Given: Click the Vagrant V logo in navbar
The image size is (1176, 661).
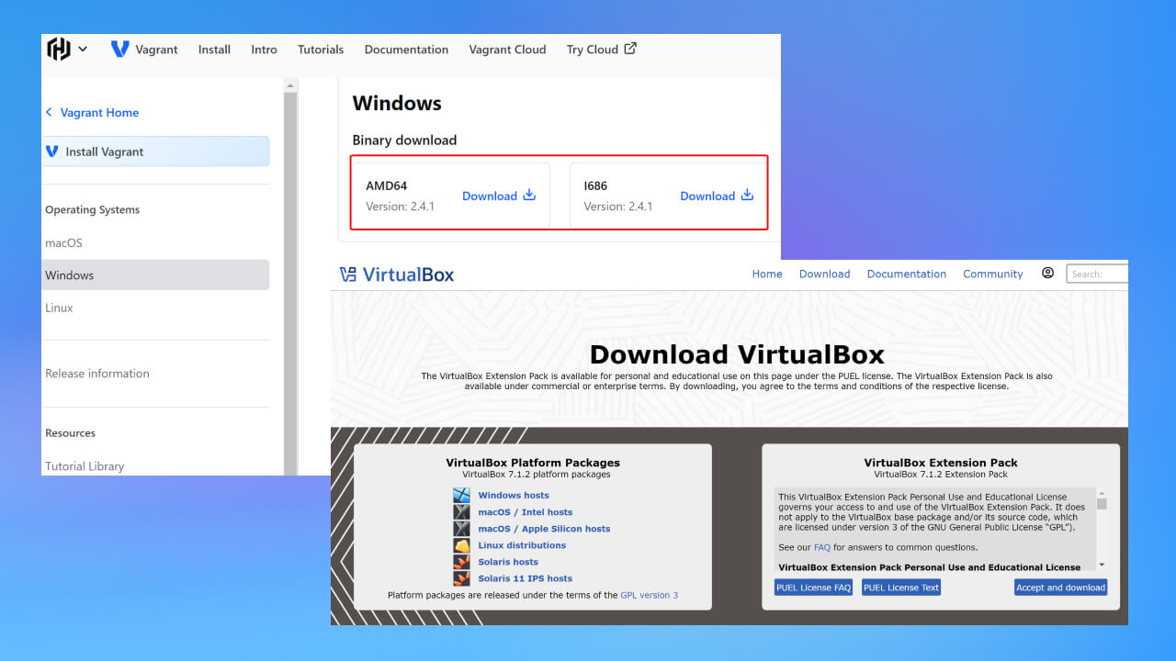Looking at the screenshot, I should [x=119, y=49].
